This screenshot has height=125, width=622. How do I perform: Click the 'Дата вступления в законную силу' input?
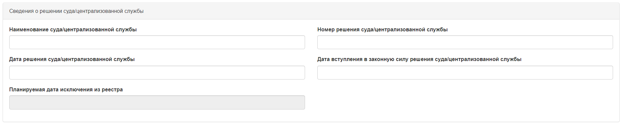point(465,73)
